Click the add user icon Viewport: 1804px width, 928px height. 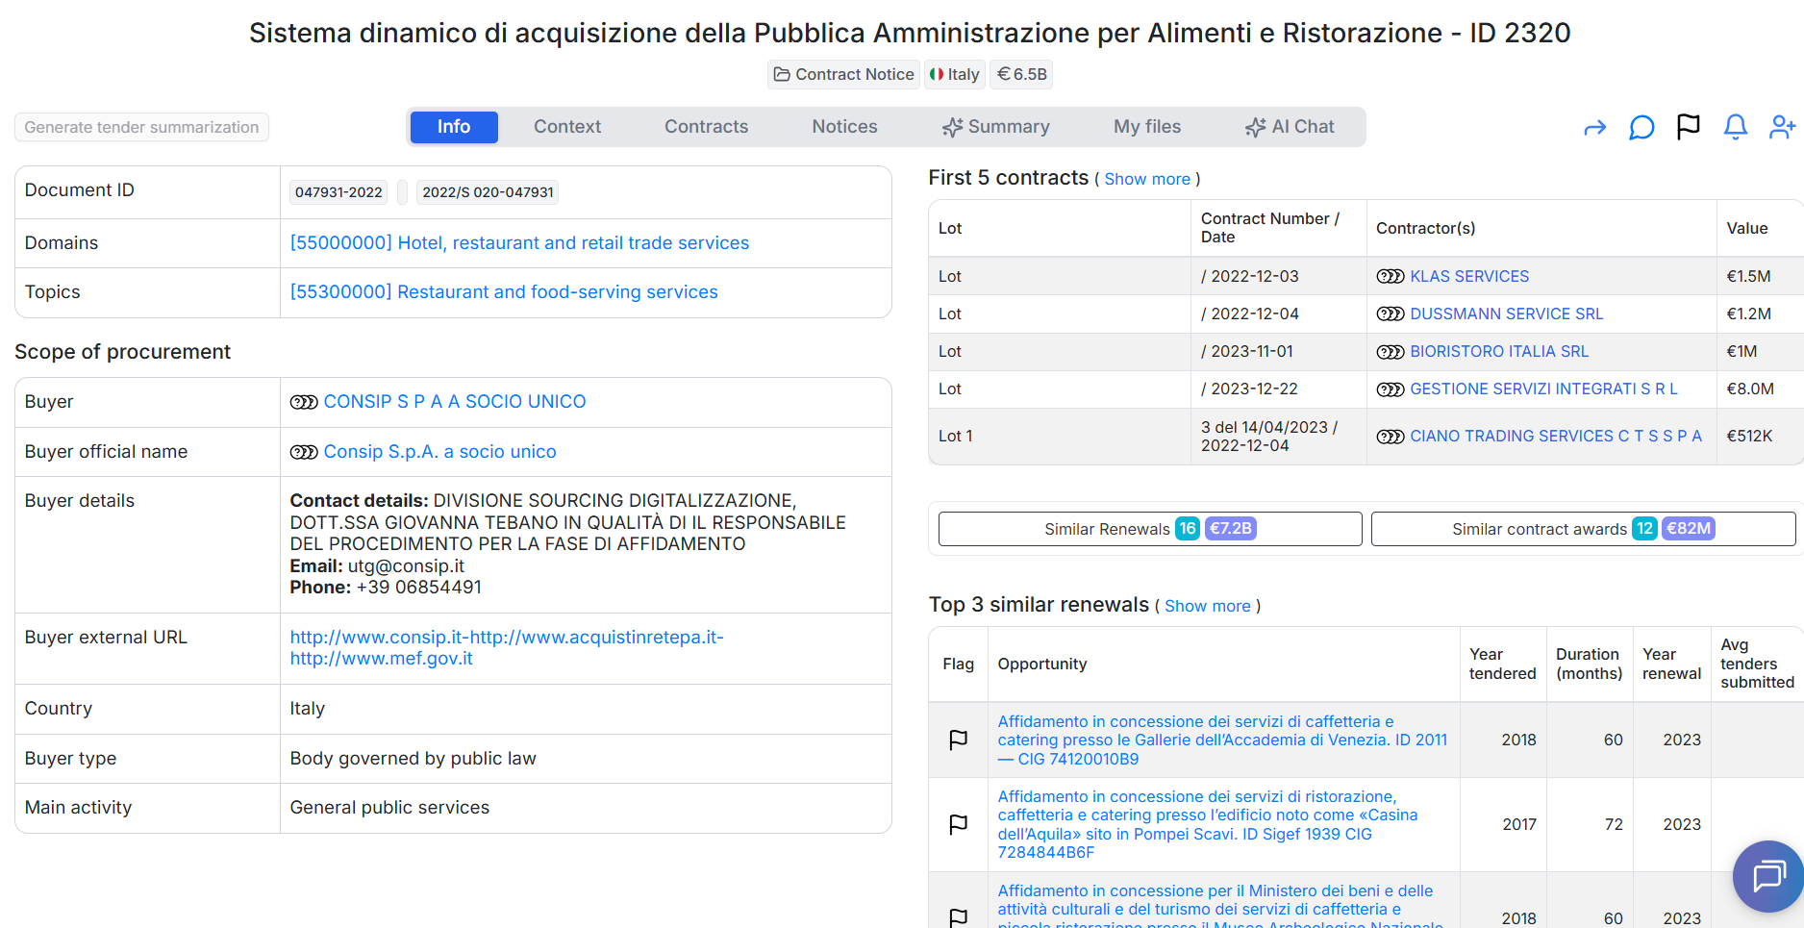(1783, 127)
